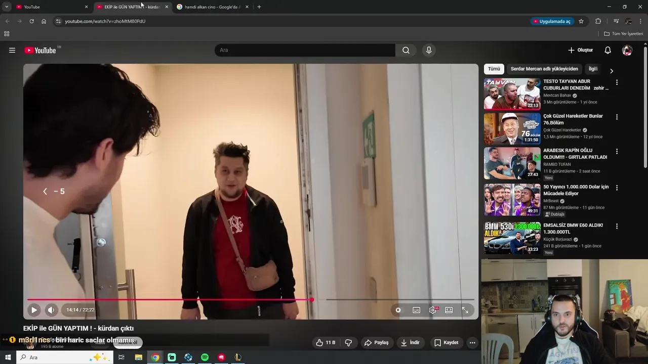Dislike the video with thumbs down
648x364 pixels.
[x=348, y=342]
